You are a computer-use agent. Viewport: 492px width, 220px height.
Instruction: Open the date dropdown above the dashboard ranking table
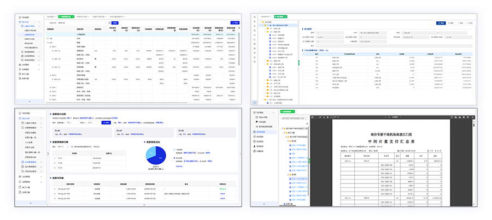[63, 147]
